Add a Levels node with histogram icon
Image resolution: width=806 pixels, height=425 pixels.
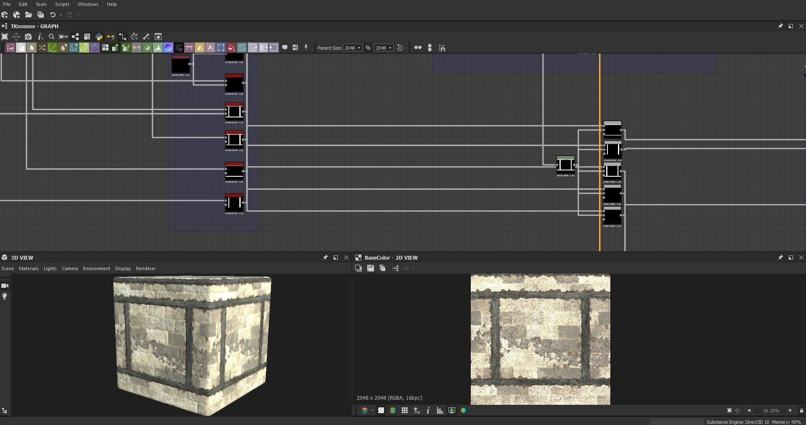[x=158, y=48]
